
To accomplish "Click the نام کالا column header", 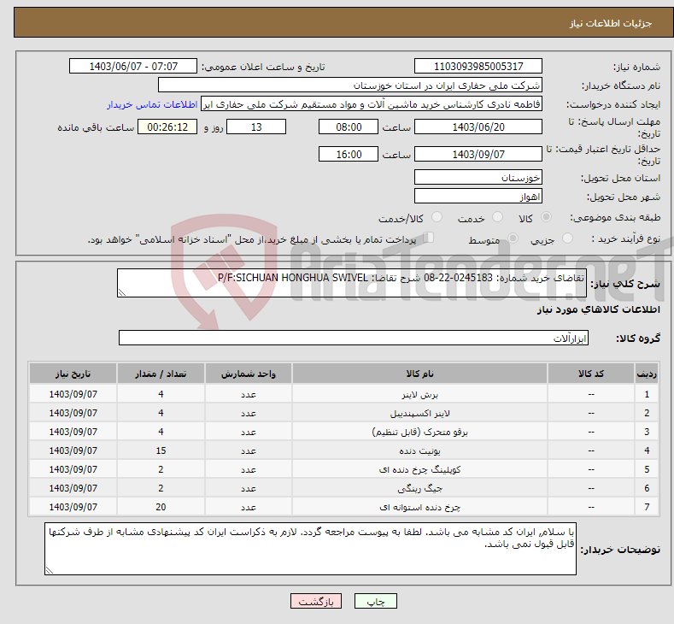I will (419, 374).
